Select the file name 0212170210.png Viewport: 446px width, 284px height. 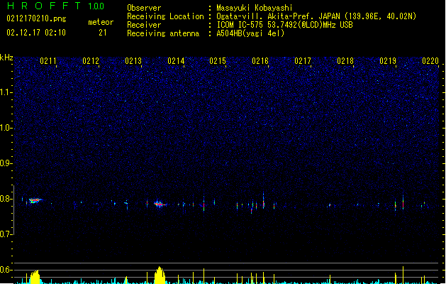coord(36,18)
